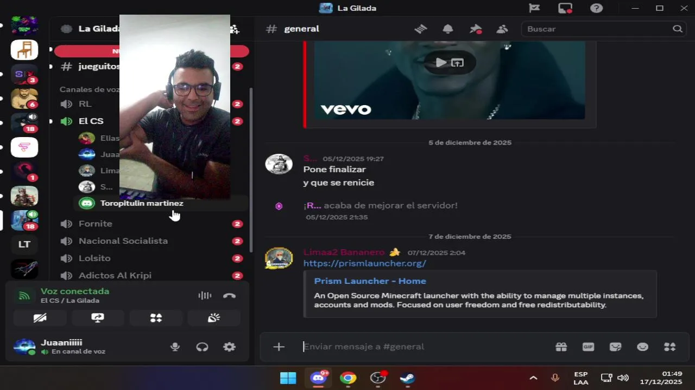The width and height of the screenshot is (695, 390).
Task: Join the Fornite voice channel
Action: click(151, 224)
